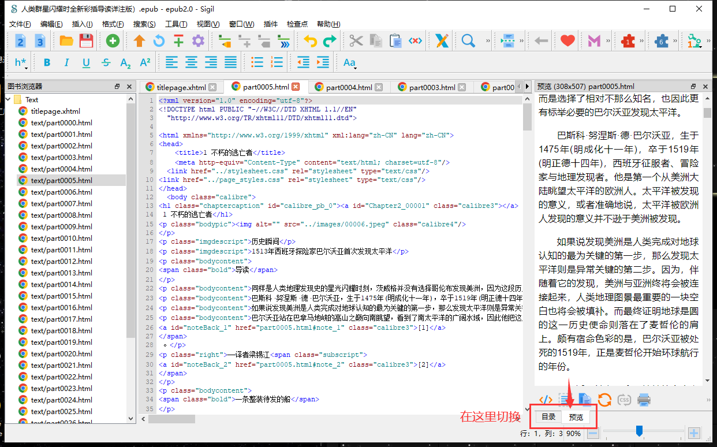The image size is (717, 447).
Task: Open the 文件(F) menu
Action: coord(20,24)
